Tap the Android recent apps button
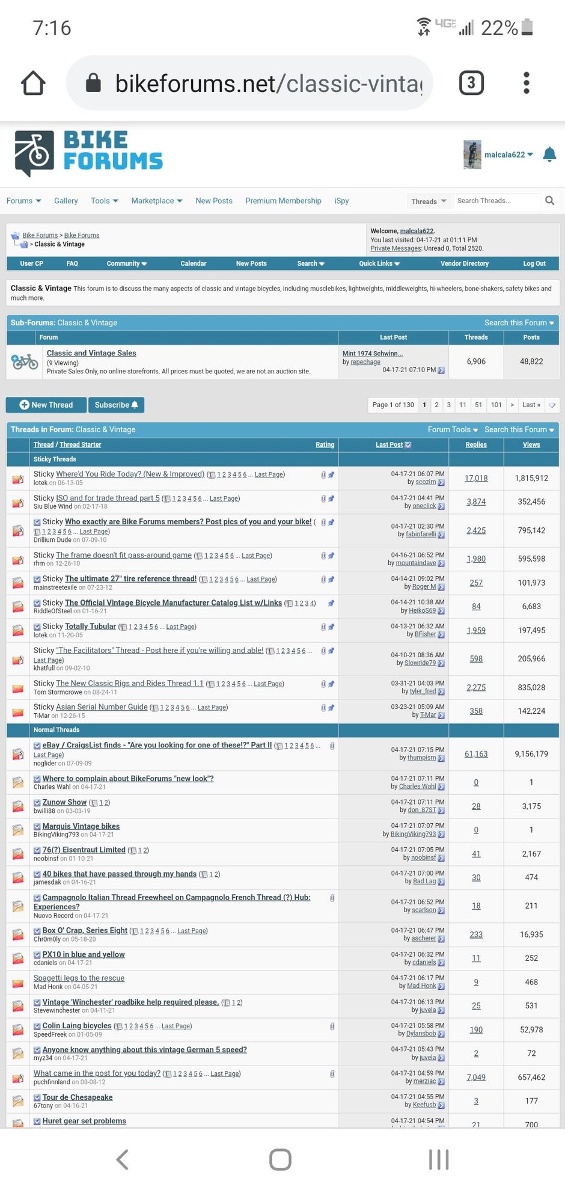Image resolution: width=565 pixels, height=1193 pixels. [439, 1159]
